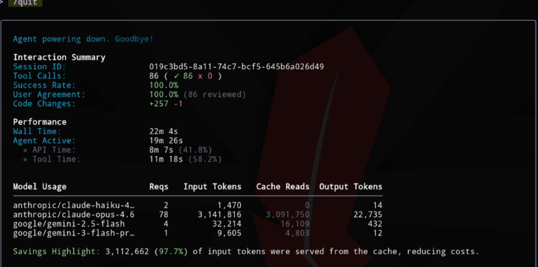The height and width of the screenshot is (267, 538).
Task: Click the Output Tokens column header
Action: 350,187
